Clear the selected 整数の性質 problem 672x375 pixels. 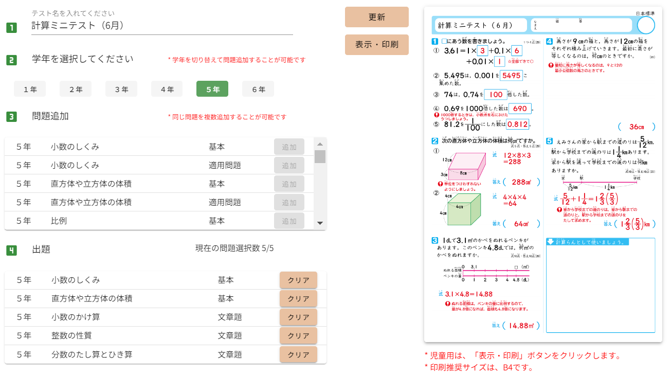tap(298, 336)
